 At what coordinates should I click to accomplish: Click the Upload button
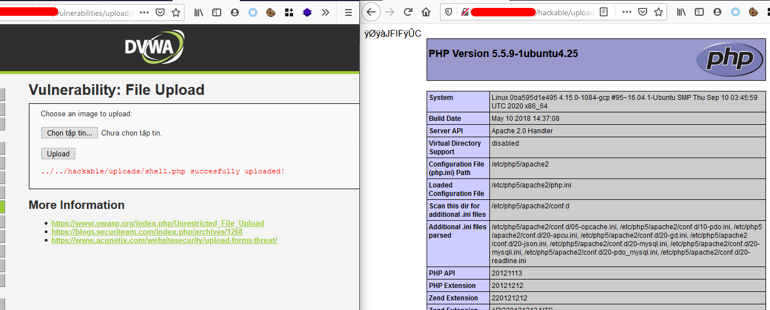click(58, 154)
